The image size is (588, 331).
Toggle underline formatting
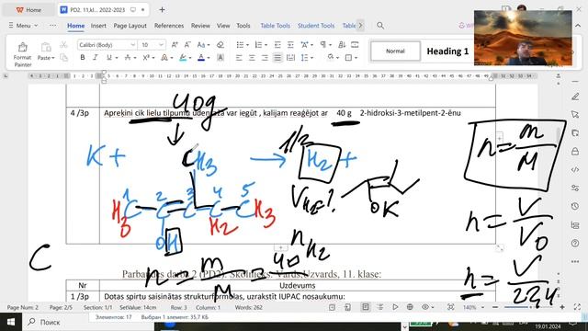pos(108,58)
